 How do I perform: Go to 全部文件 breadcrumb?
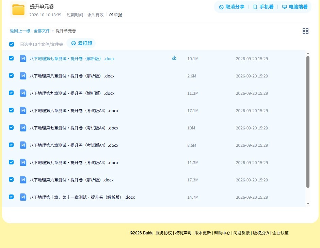click(x=42, y=31)
